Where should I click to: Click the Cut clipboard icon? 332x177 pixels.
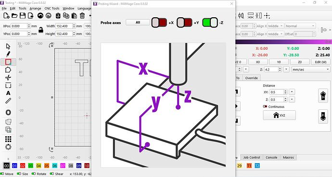coord(58,16)
